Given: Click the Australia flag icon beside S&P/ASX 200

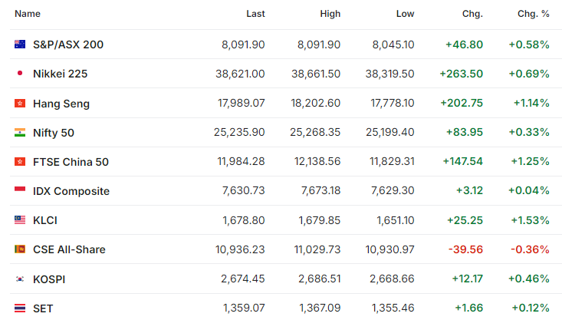Looking at the screenshot, I should click(20, 45).
